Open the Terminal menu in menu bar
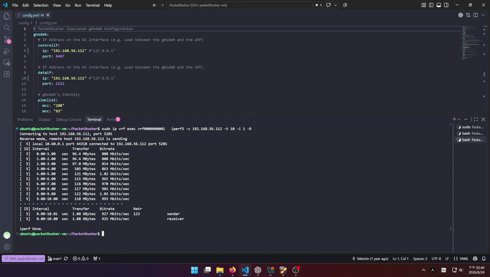This screenshot has width=490, height=277. 93,5
